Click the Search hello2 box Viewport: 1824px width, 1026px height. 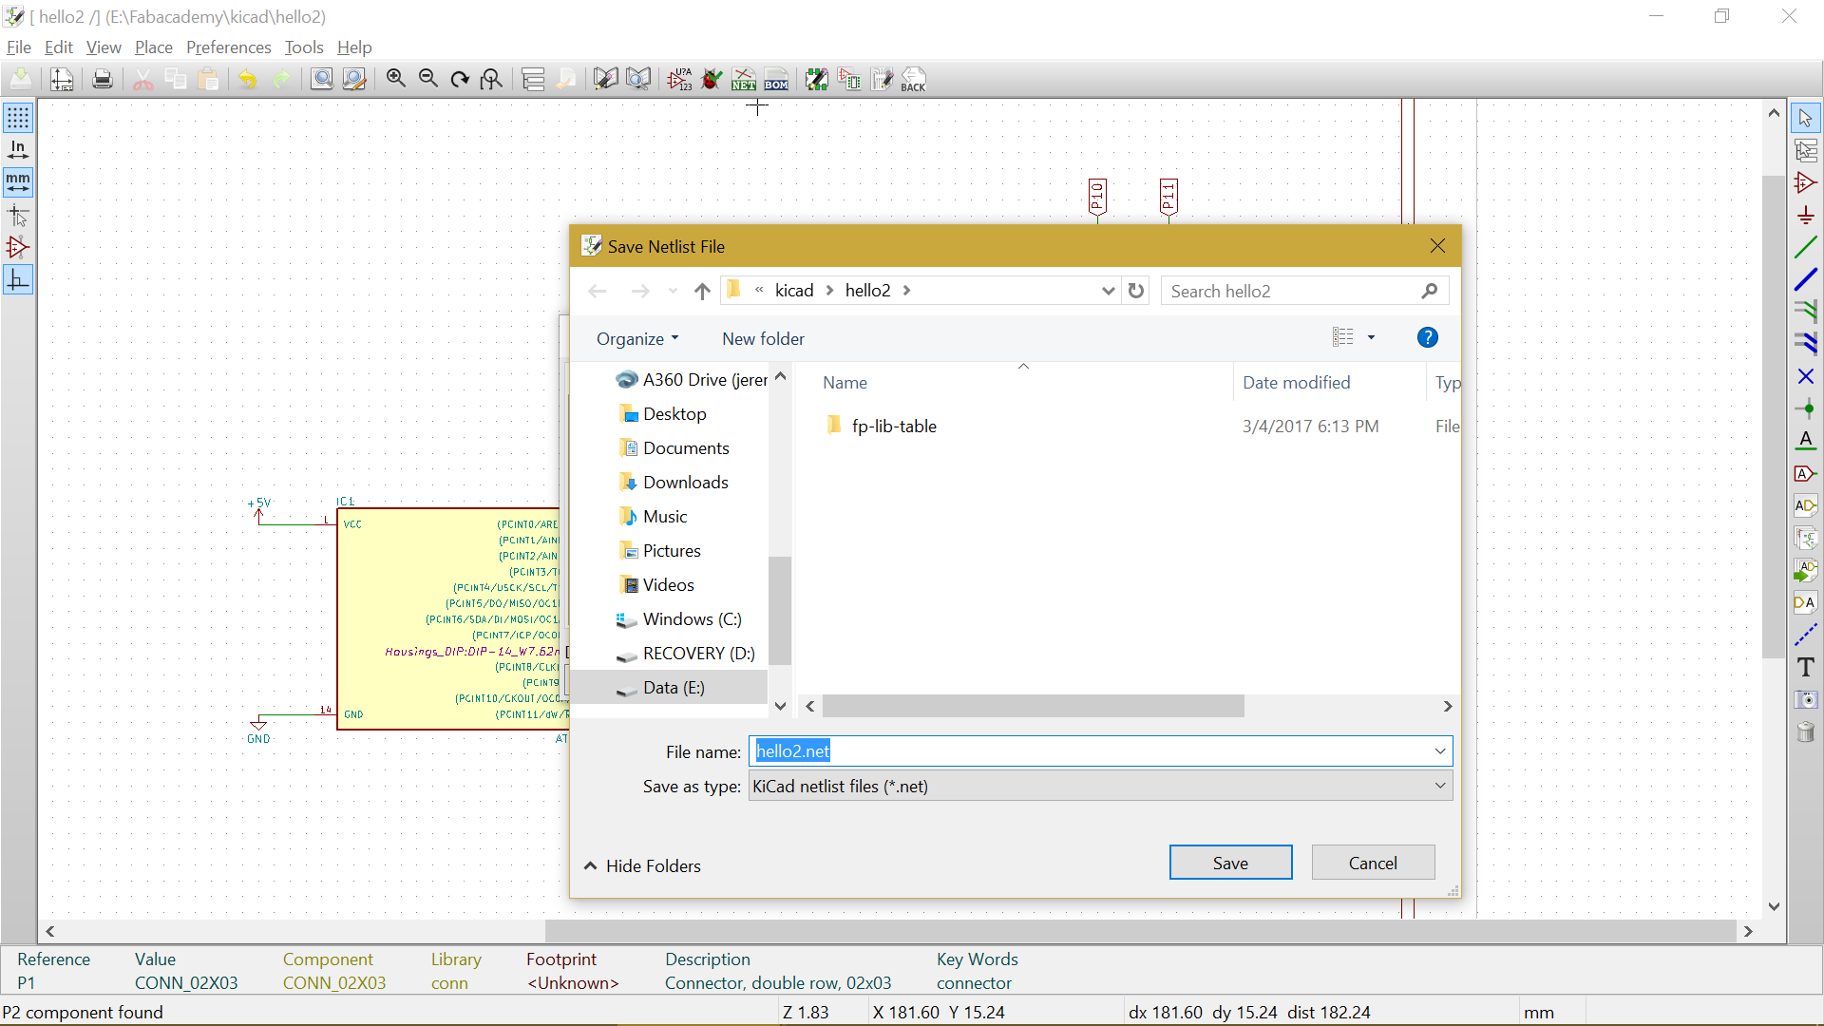1304,291
